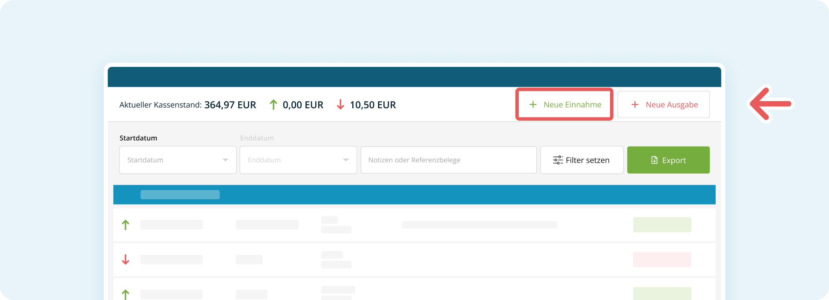This screenshot has width=829, height=300.
Task: Click the Neue Einnahme button
Action: [564, 104]
